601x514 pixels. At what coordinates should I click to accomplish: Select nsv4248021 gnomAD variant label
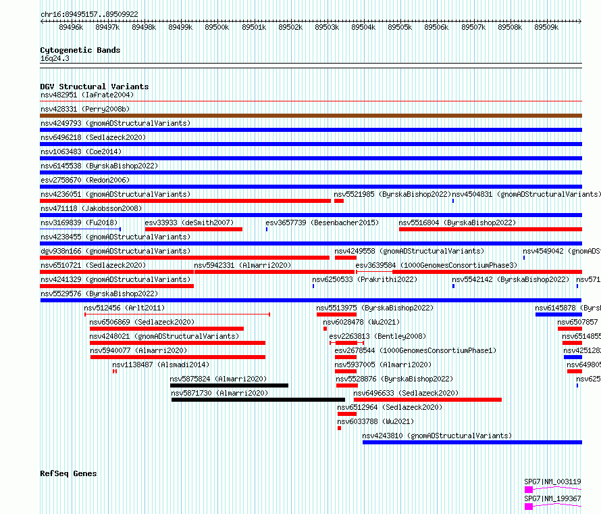click(x=164, y=336)
